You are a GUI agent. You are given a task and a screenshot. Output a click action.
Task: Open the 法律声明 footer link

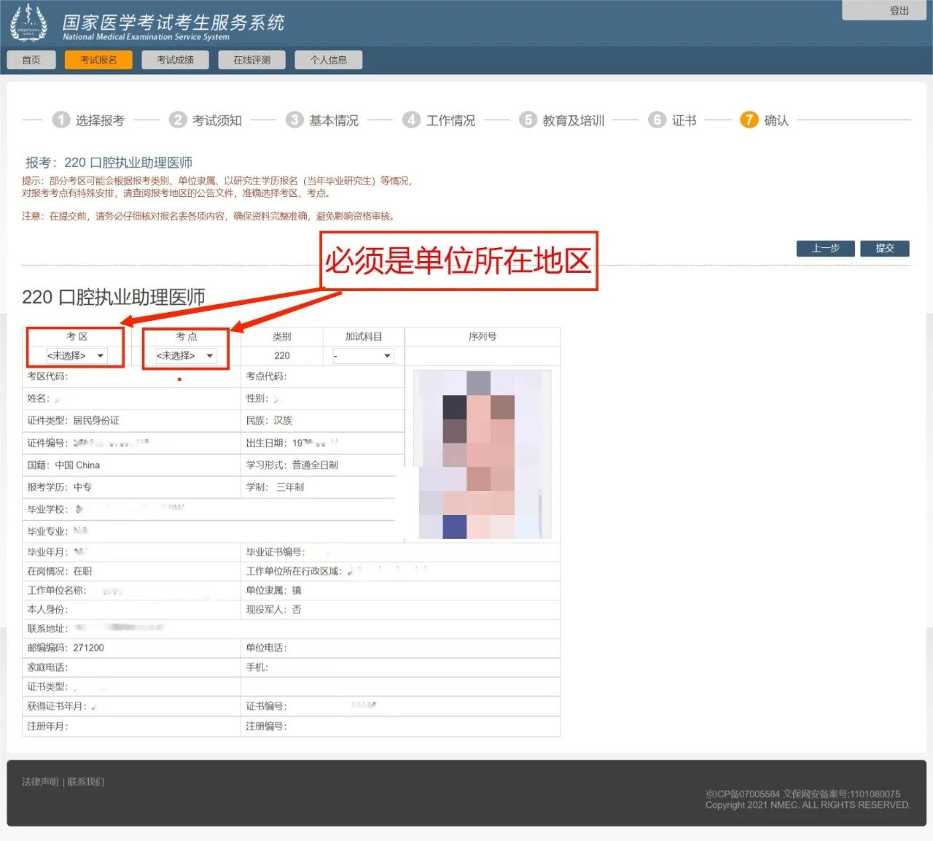tap(40, 782)
